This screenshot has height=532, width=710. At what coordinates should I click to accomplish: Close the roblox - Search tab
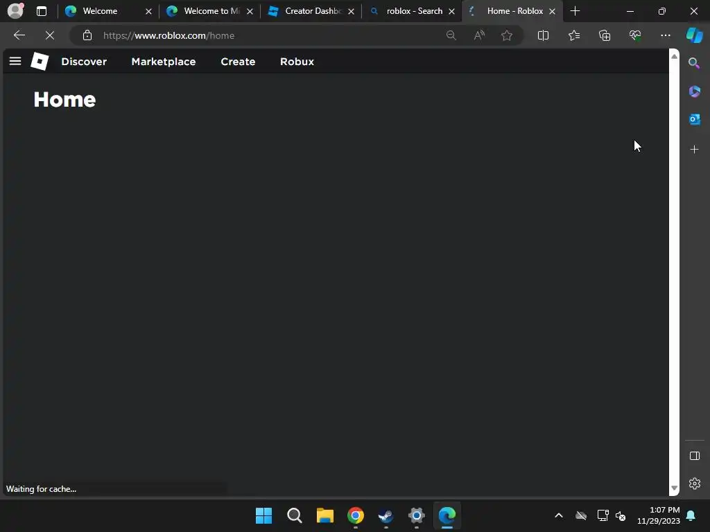point(451,11)
